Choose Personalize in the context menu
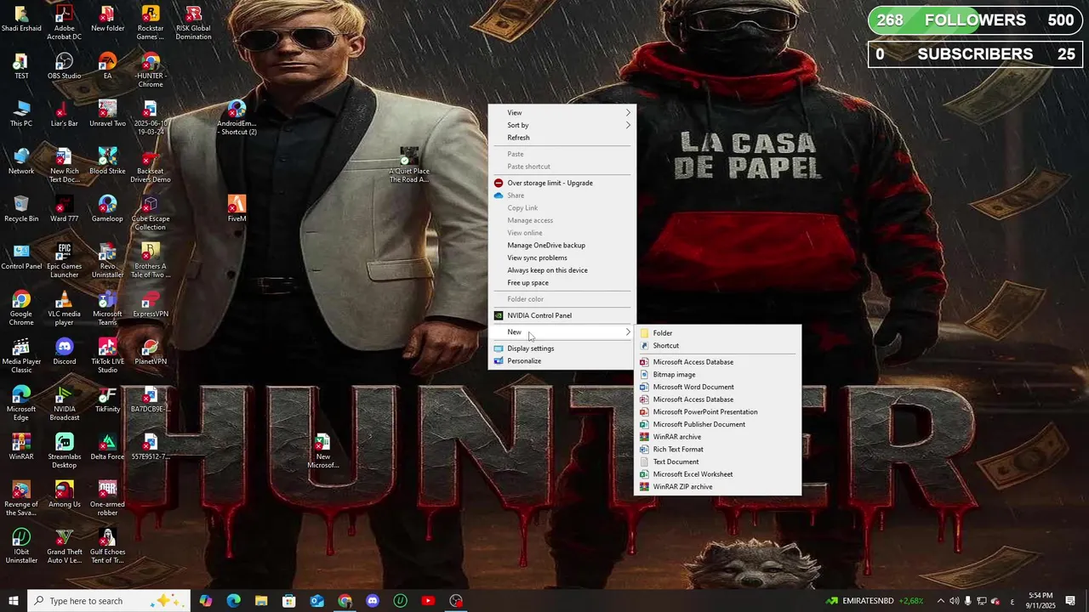This screenshot has width=1089, height=612. point(562,361)
